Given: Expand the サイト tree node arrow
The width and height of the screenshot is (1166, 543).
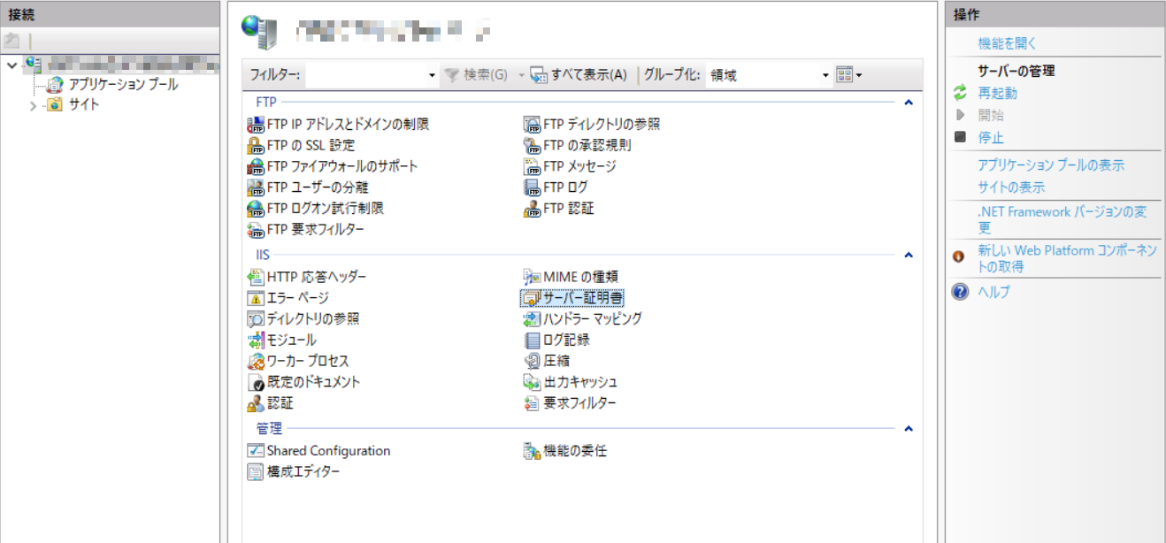Looking at the screenshot, I should pyautogui.click(x=34, y=105).
